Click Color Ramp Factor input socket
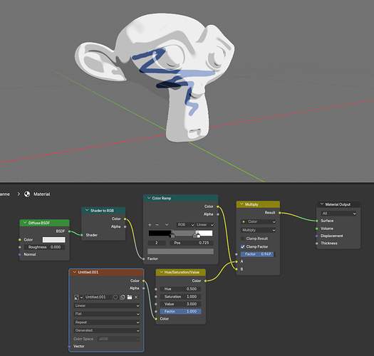The height and width of the screenshot is (356, 374). click(x=143, y=258)
